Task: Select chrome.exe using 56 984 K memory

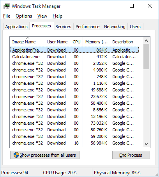Action: tap(74, 143)
